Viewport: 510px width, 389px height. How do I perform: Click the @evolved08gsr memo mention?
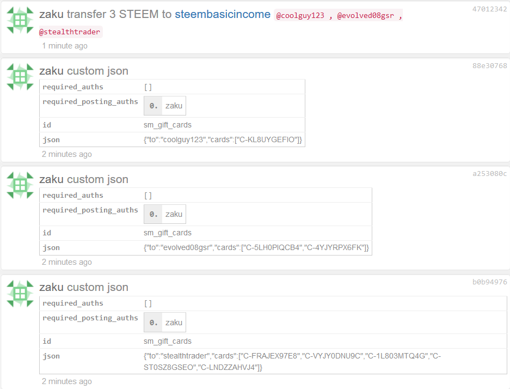point(365,15)
